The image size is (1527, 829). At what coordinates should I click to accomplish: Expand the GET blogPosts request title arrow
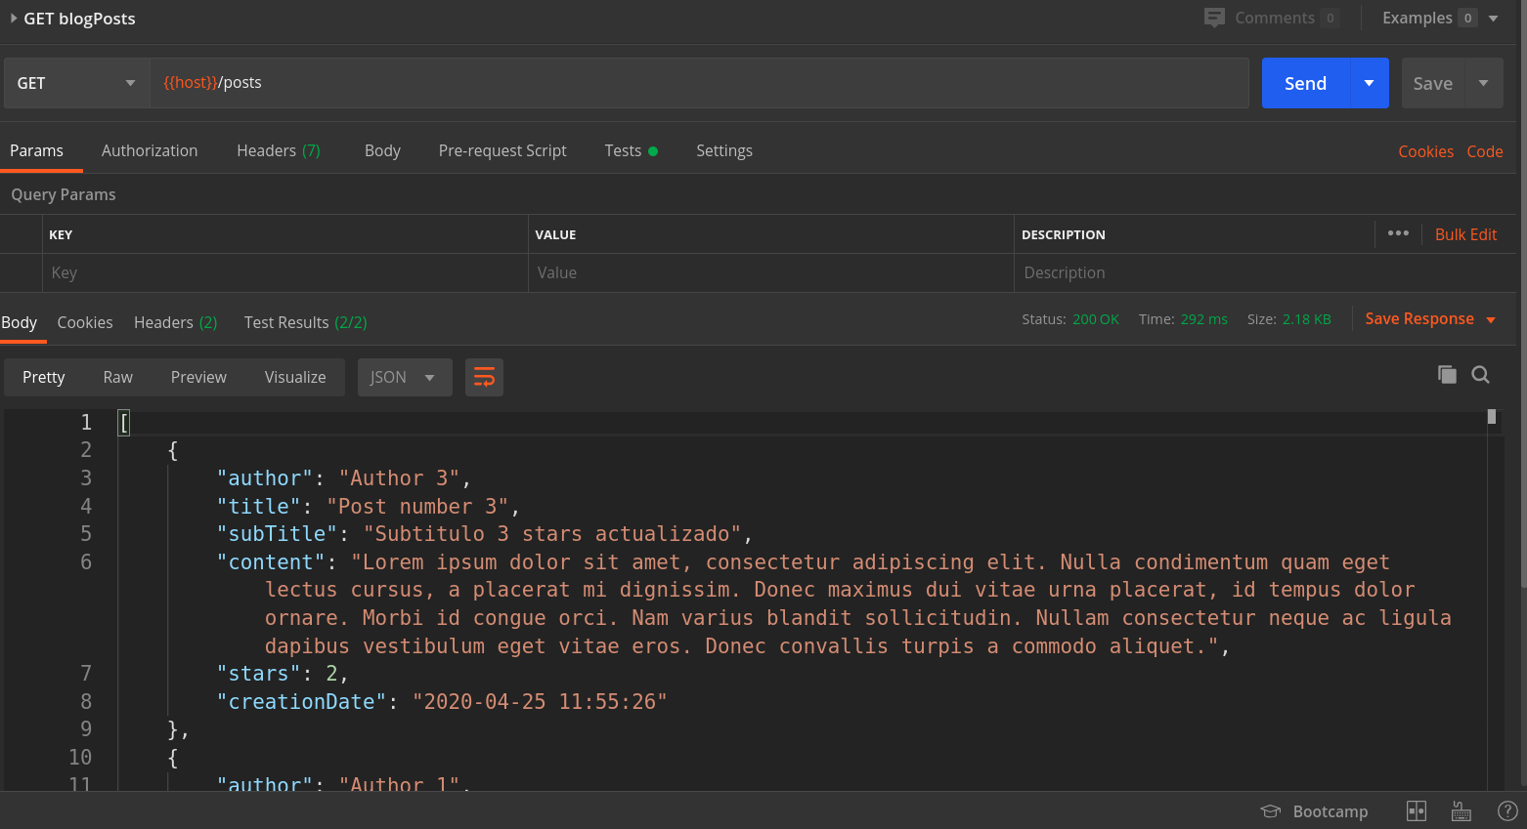pyautogui.click(x=14, y=19)
